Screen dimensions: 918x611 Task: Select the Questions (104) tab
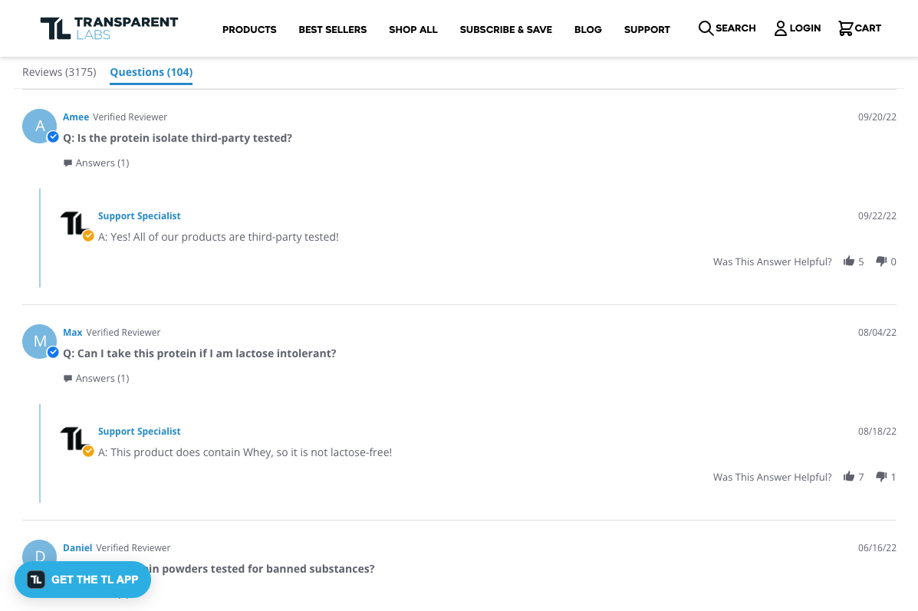coord(151,72)
